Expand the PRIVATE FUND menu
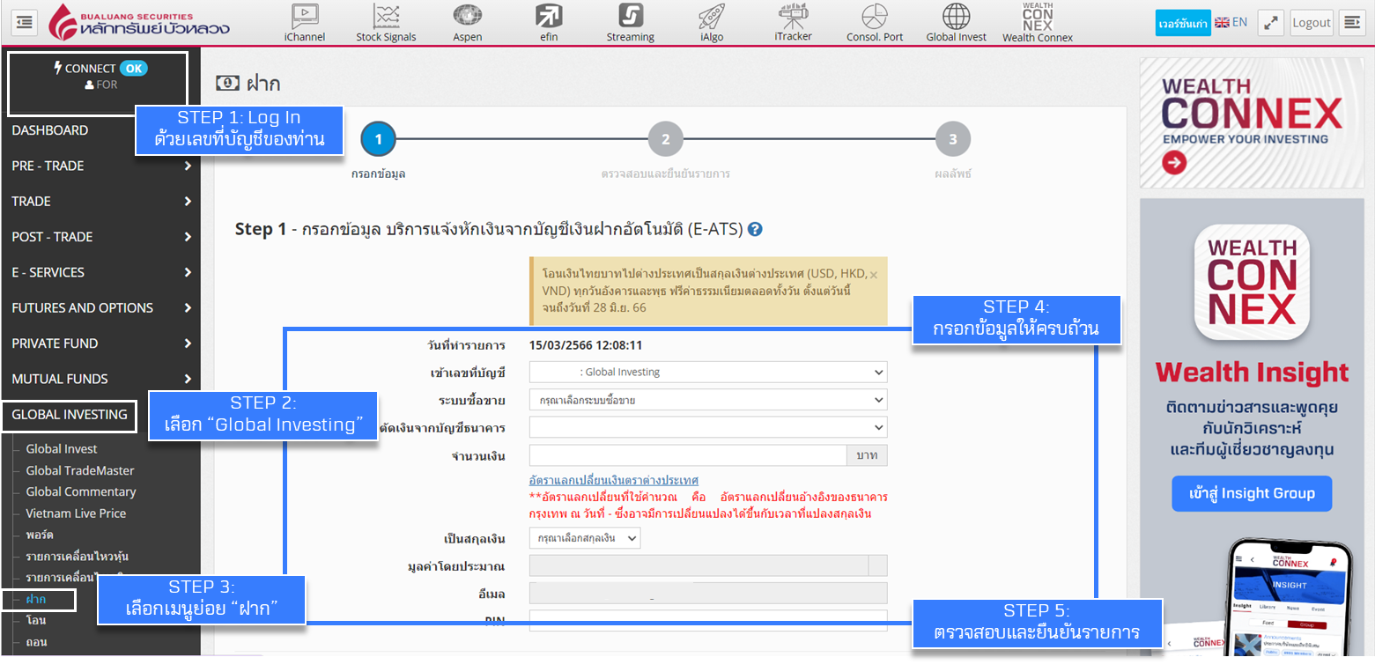 click(x=100, y=343)
